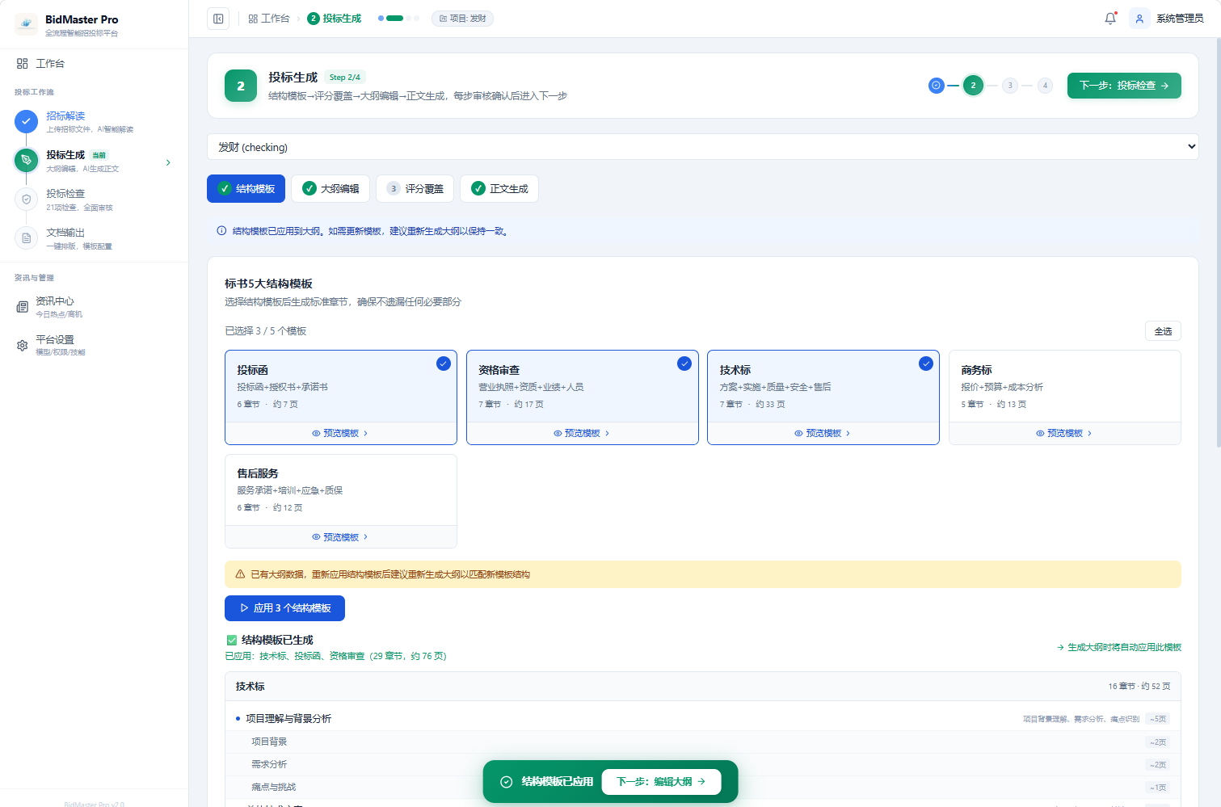Expand the 投标生成 sidebar chevron
This screenshot has width=1221, height=807.
click(x=168, y=162)
